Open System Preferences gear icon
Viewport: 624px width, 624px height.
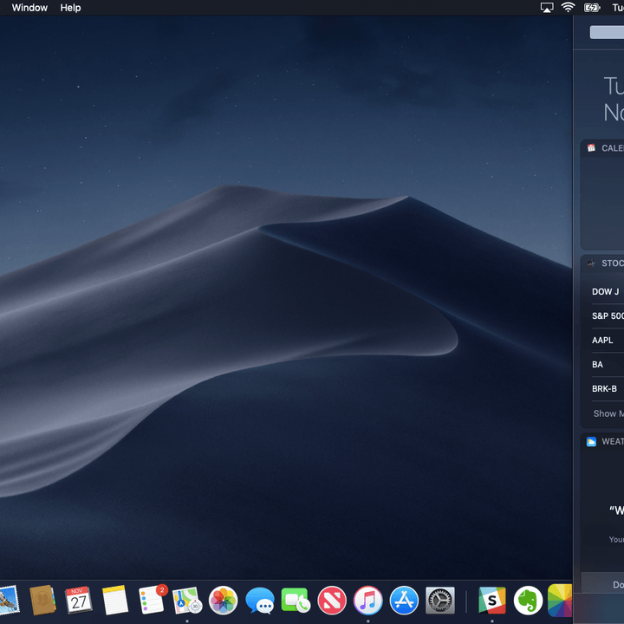440,600
